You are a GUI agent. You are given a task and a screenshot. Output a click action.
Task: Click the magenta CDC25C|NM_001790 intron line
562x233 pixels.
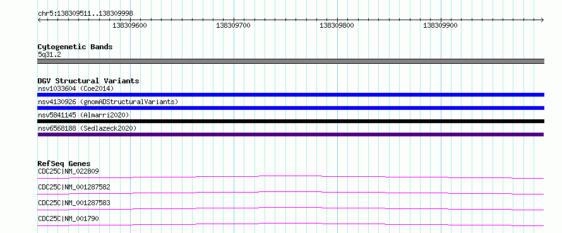(290, 224)
